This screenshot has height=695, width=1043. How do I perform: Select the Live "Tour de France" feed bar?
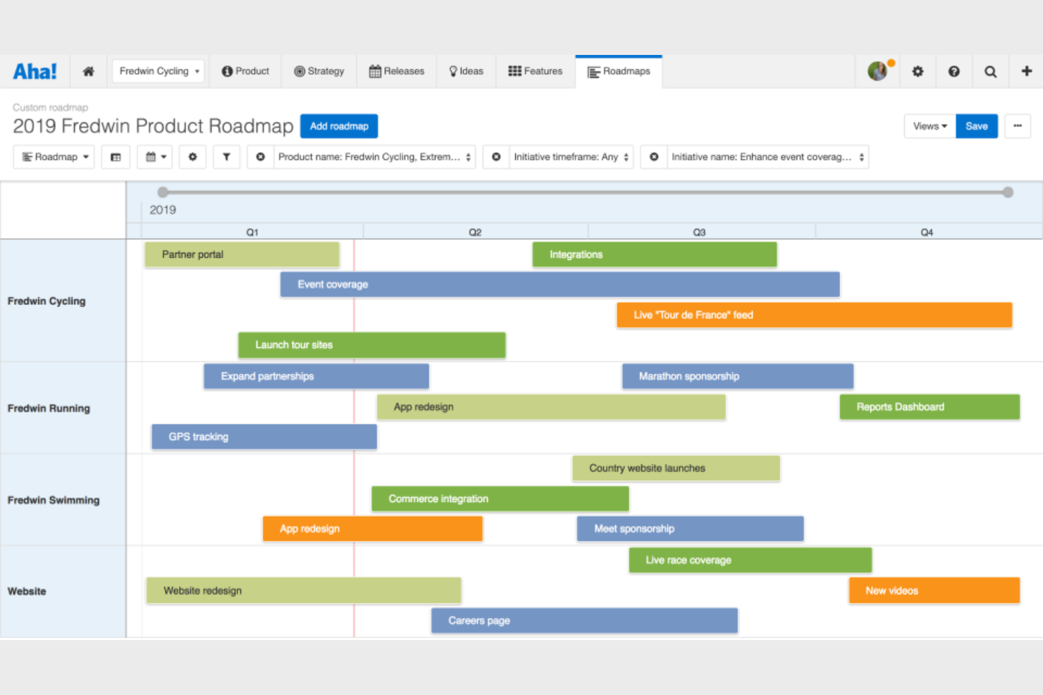pyautogui.click(x=814, y=315)
